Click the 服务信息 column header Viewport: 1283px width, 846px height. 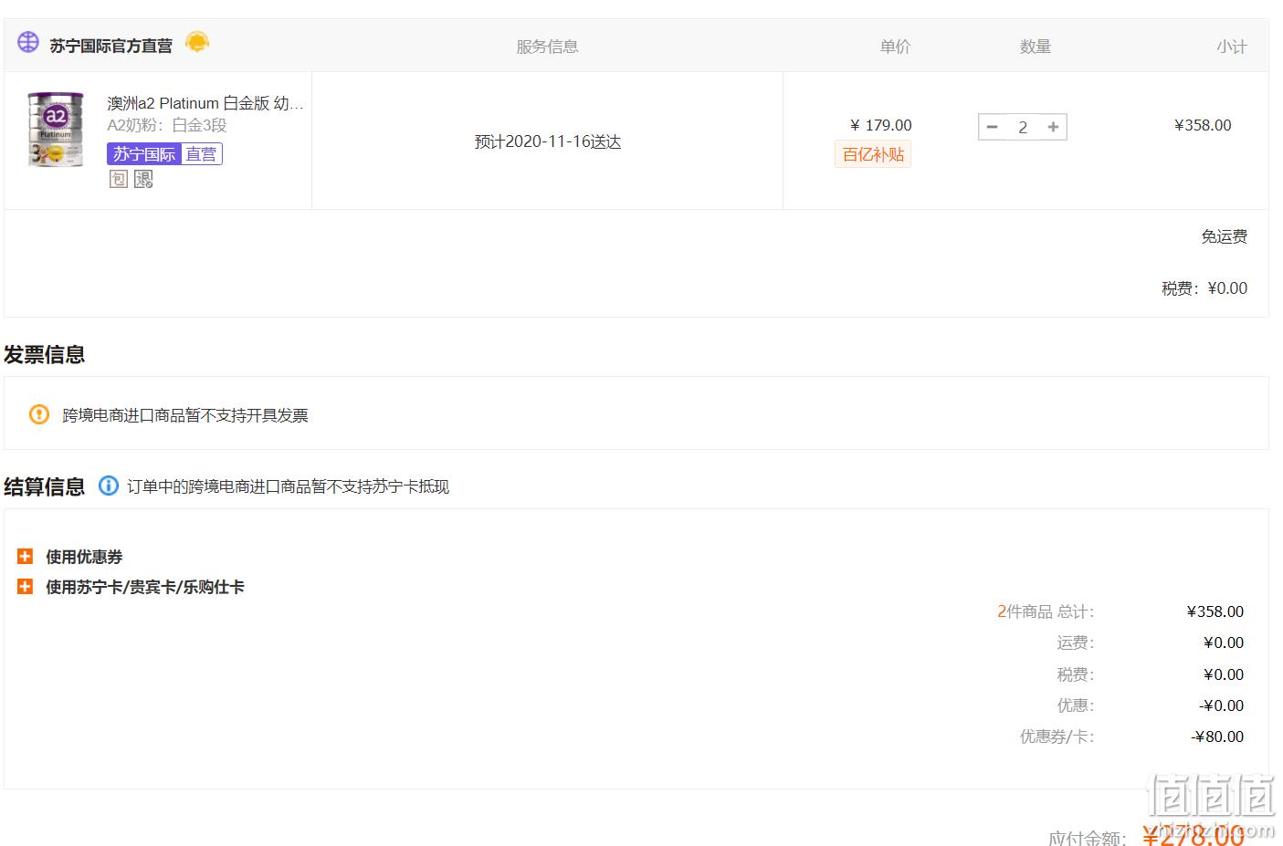[x=547, y=47]
